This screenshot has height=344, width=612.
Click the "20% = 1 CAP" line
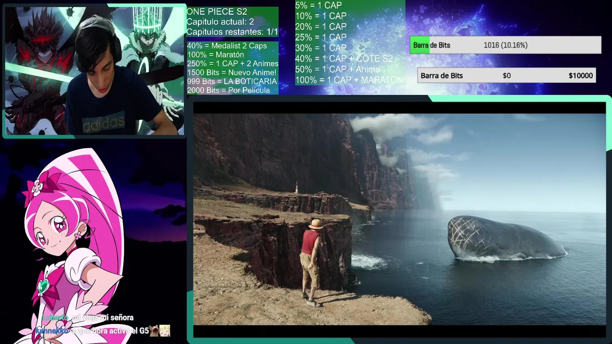click(x=321, y=27)
